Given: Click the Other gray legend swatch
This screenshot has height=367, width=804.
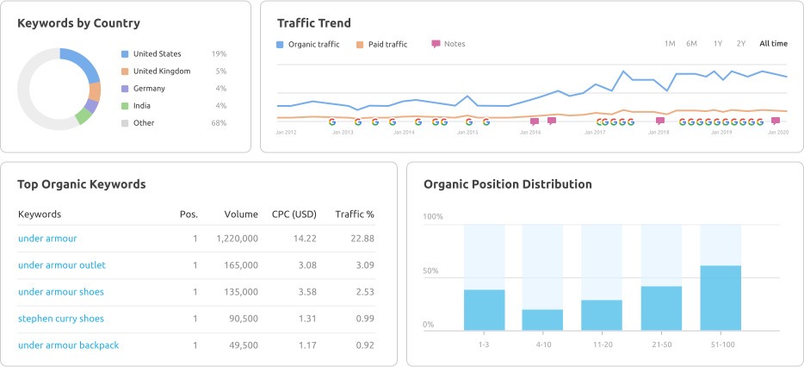Looking at the screenshot, I should click(x=125, y=122).
